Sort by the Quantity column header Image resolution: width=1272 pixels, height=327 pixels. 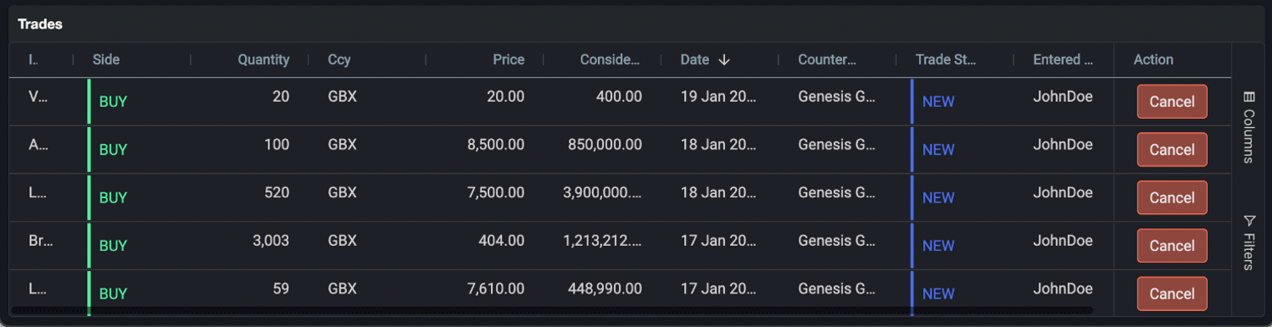pyautogui.click(x=263, y=59)
